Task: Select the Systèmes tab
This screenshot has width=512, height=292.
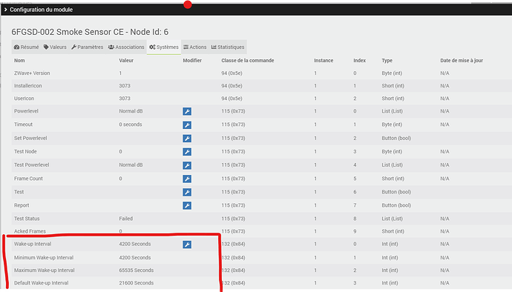Action: 164,47
